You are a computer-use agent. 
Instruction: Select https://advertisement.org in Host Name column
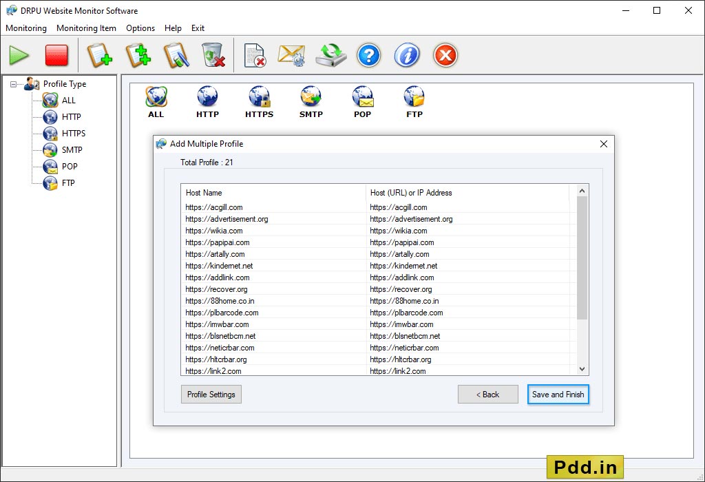click(227, 219)
